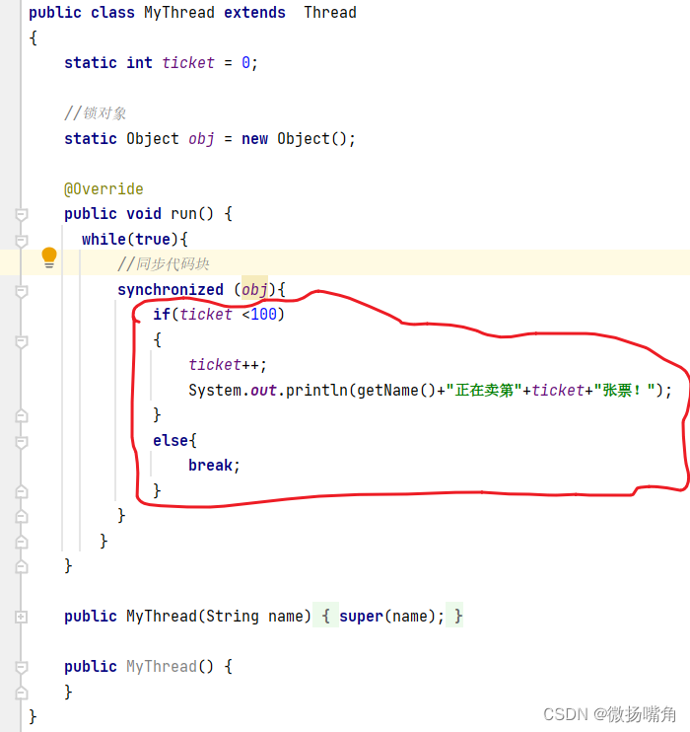Collapse the run() method fold marker
690x732 pixels.
21,215
